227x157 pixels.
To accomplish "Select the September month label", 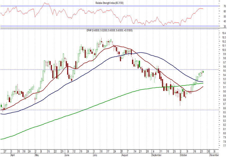I will pos(156,155).
